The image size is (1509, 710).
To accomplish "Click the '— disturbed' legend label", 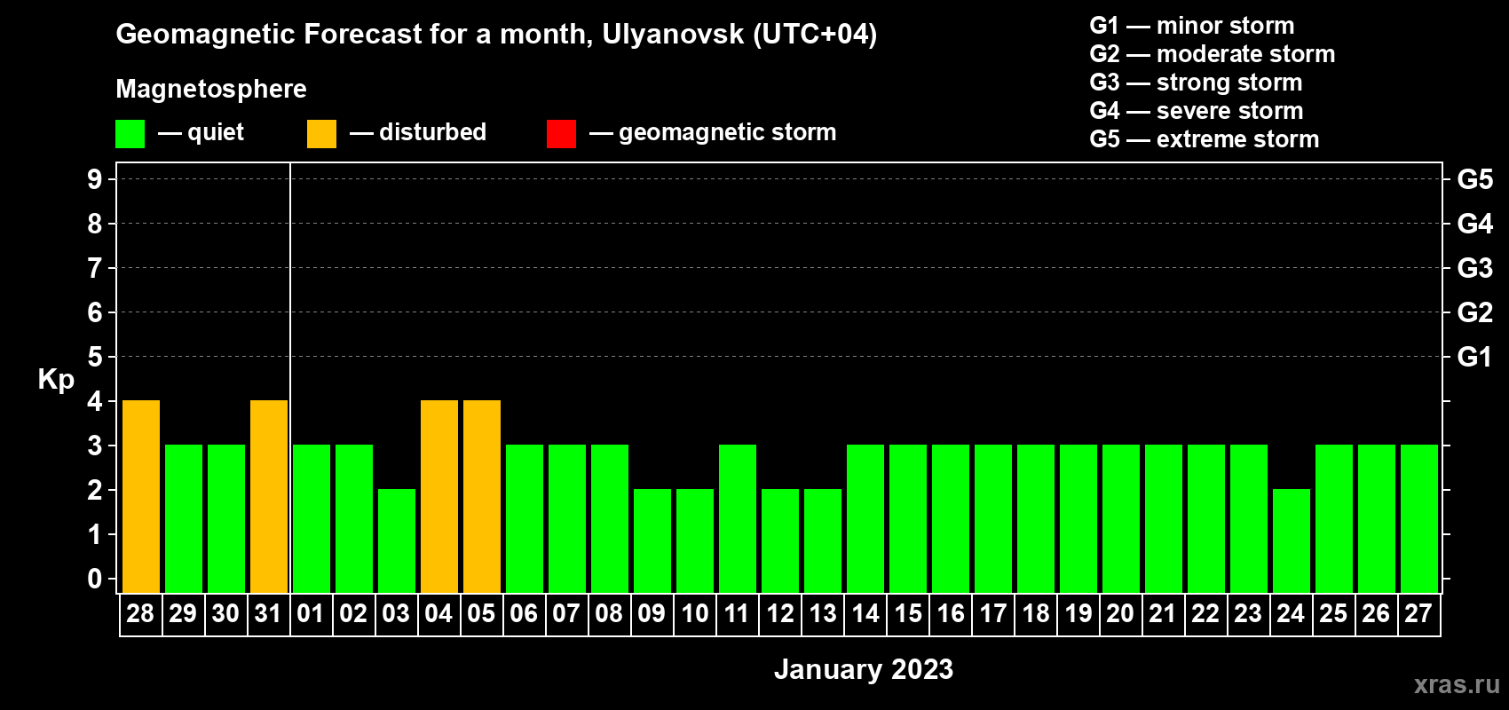I will [418, 132].
